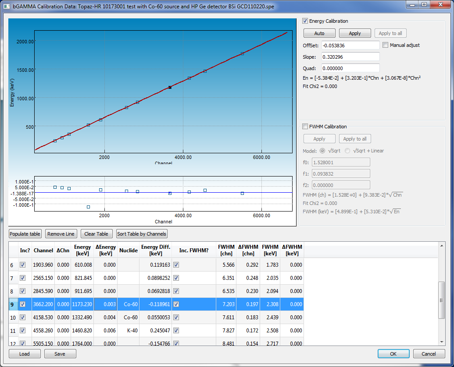Toggle the Energy Calibration checkbox
454x367 pixels.
coord(305,21)
